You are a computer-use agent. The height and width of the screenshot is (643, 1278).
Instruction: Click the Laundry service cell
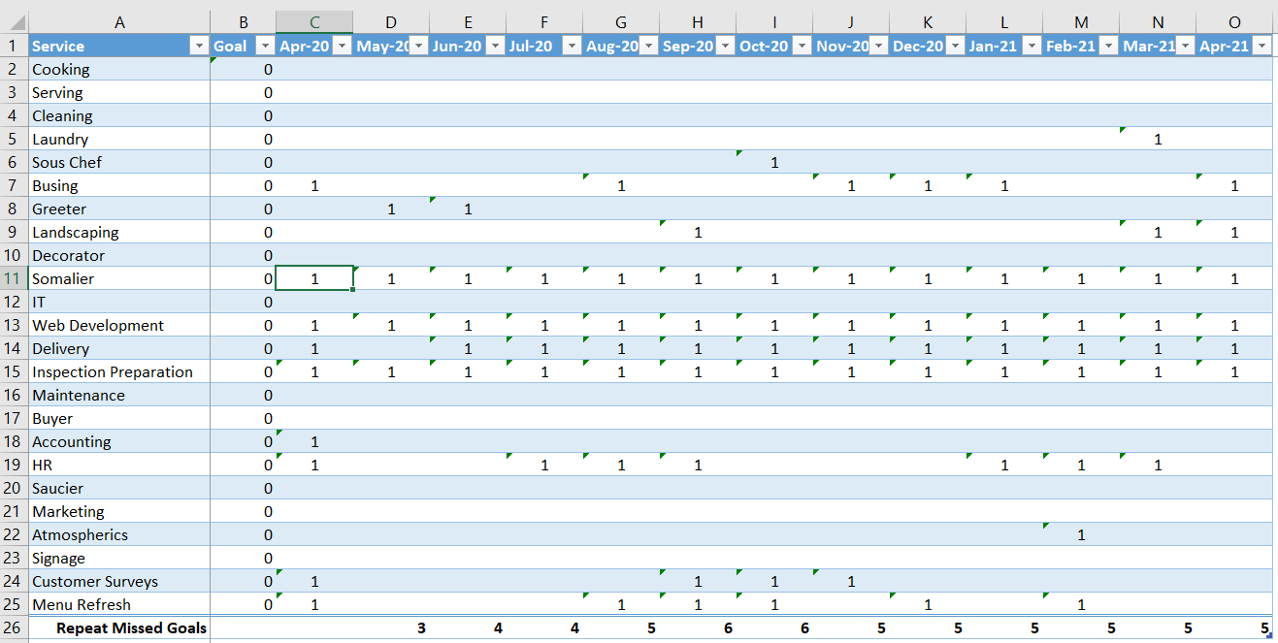(119, 139)
